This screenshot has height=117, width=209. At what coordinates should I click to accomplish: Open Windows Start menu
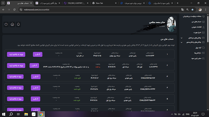coord(4,114)
